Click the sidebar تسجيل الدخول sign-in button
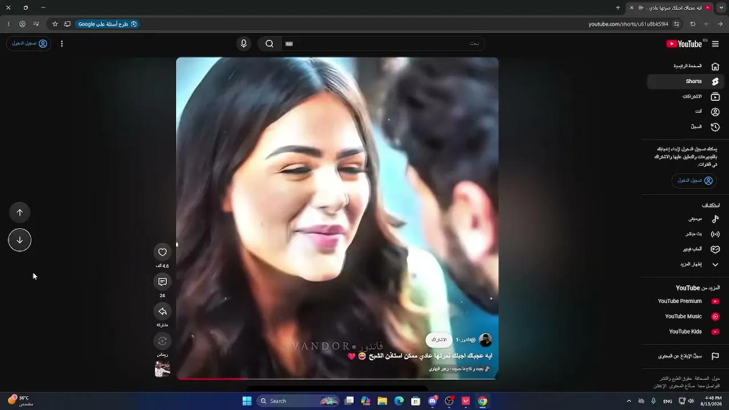This screenshot has height=410, width=729. 694,181
